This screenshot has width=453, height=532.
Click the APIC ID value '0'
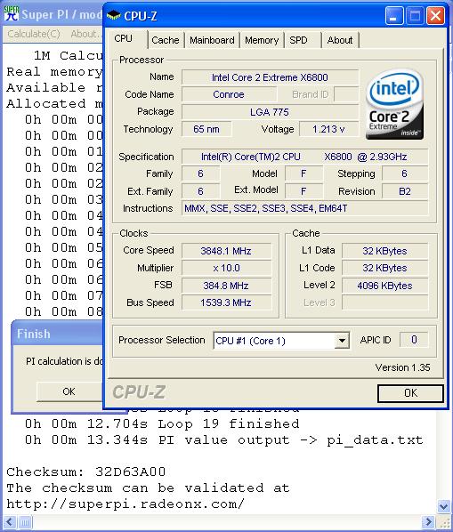pos(414,340)
